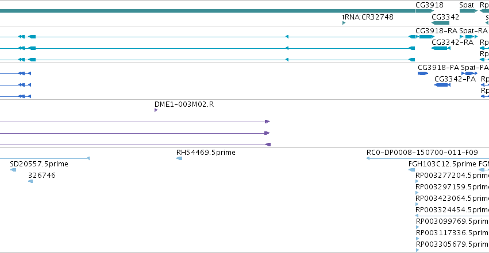The image size is (489, 253).
Task: Click the tRNA:CR32748 feature arrow
Action: tap(344, 23)
